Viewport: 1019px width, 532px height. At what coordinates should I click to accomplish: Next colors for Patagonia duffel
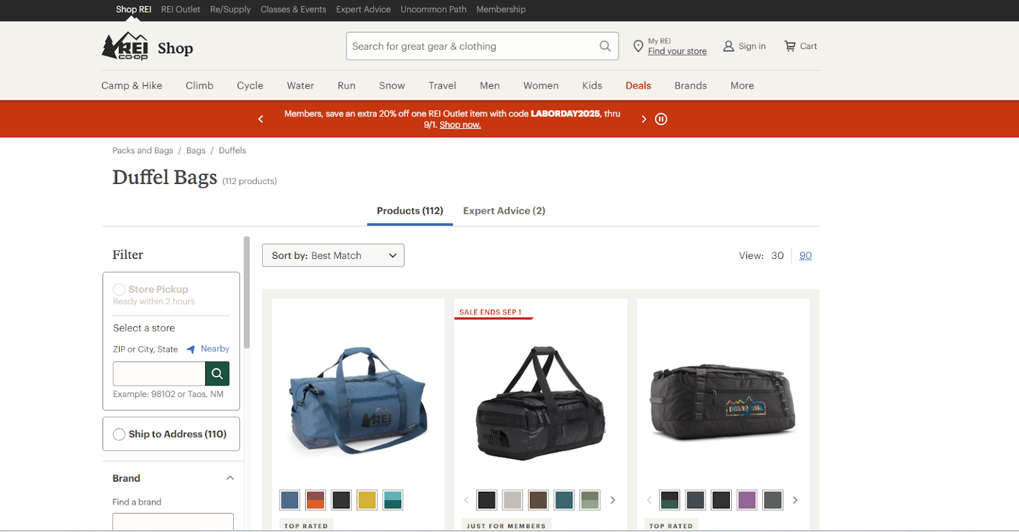coord(795,500)
